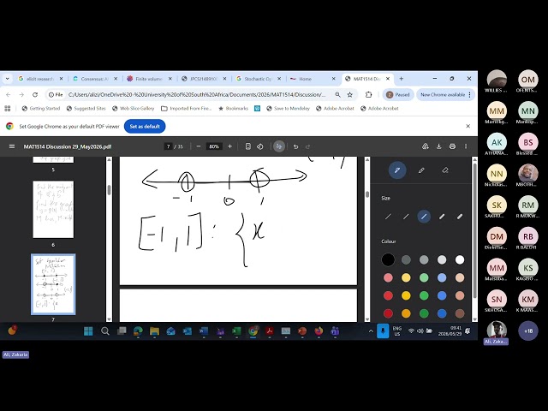Screen dimensions: 548x411
Task: Pick the bright red colour swatch
Action: coord(388,295)
